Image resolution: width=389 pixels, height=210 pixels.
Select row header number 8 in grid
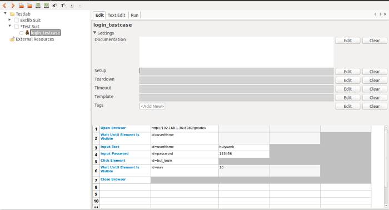click(96, 187)
